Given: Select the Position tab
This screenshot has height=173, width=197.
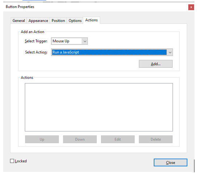Looking at the screenshot, I should click(x=58, y=20).
